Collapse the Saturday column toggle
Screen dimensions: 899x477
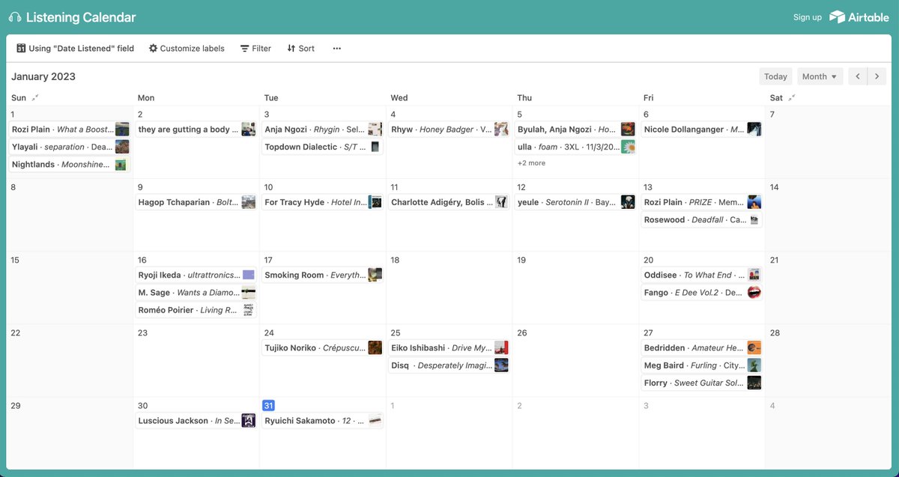(x=792, y=97)
